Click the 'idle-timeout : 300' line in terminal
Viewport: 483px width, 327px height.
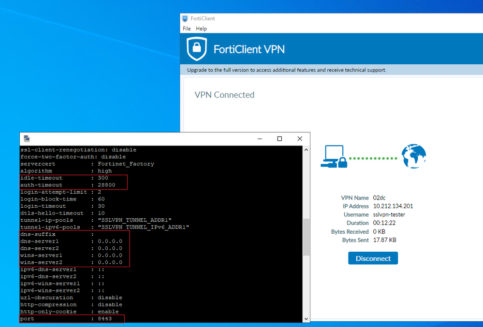click(x=64, y=178)
